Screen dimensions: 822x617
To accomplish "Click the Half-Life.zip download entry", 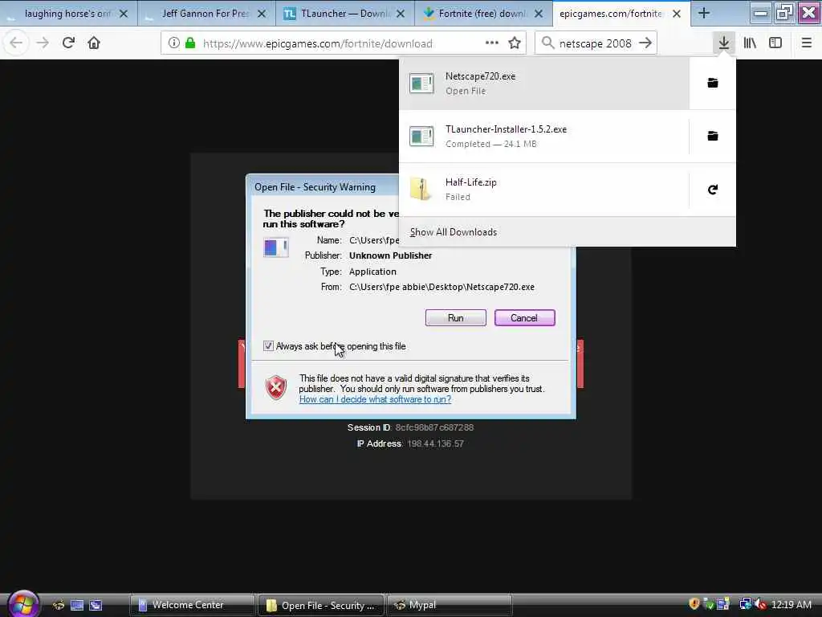I will coord(544,190).
